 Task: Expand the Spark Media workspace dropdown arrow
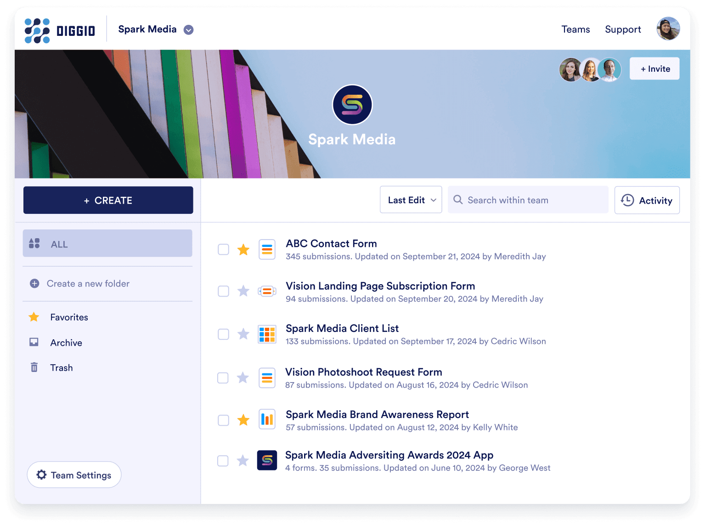188,30
